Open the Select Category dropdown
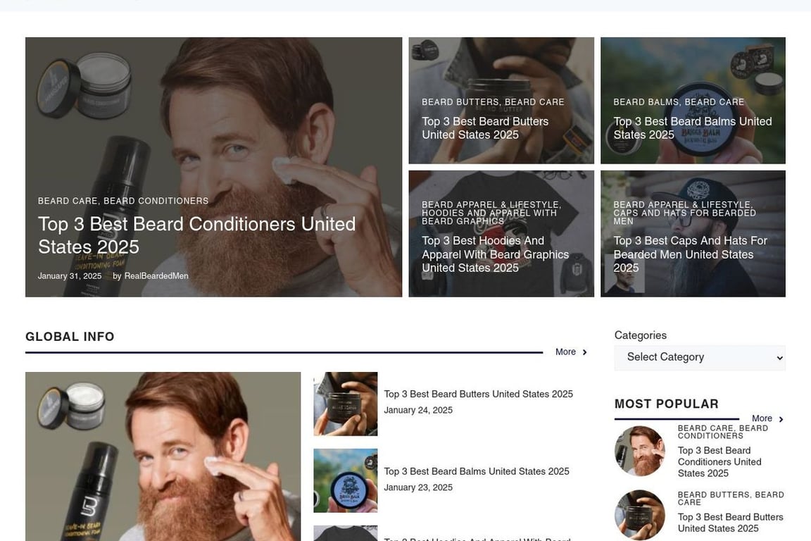The width and height of the screenshot is (811, 541). point(700,358)
